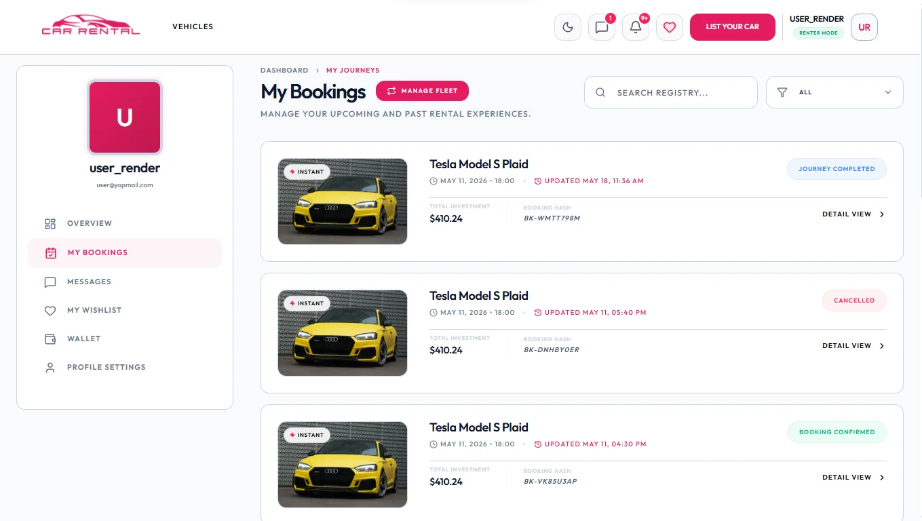Open Messages in the sidebar
The image size is (922, 521).
[125, 282]
